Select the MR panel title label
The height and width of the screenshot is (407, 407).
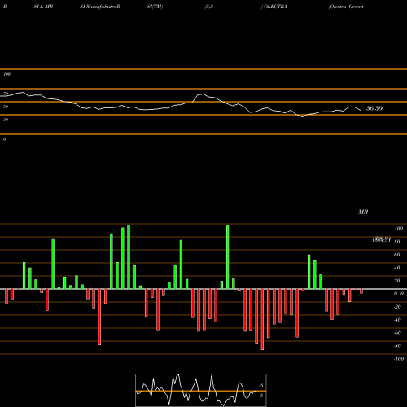(363, 212)
